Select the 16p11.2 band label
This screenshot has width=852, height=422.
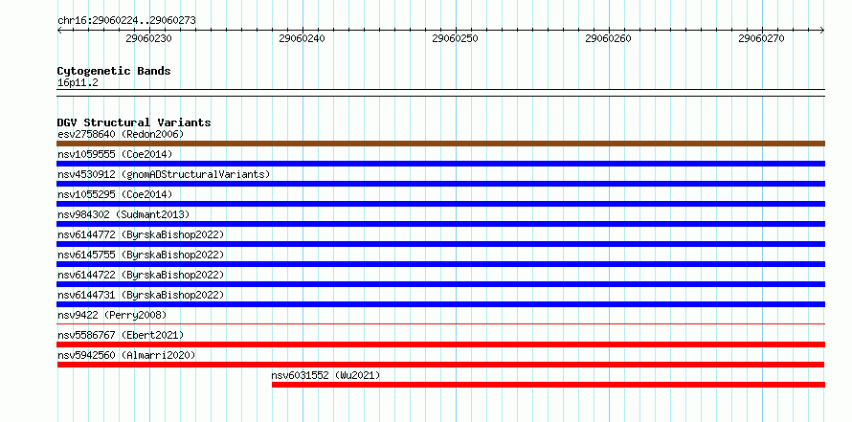pos(78,83)
